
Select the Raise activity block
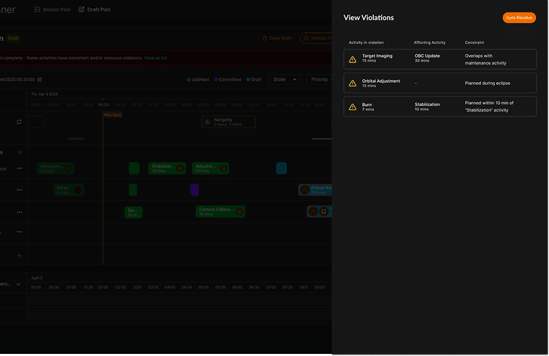[x=69, y=190]
